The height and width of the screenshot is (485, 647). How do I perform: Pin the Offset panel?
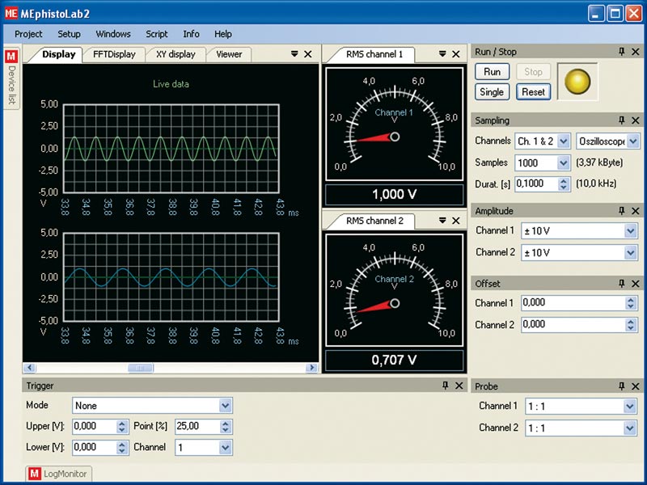[622, 284]
